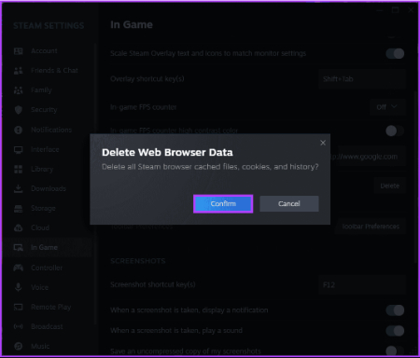This screenshot has width=420, height=358.
Task: Click the Delete button behind dialog
Action: click(x=390, y=186)
